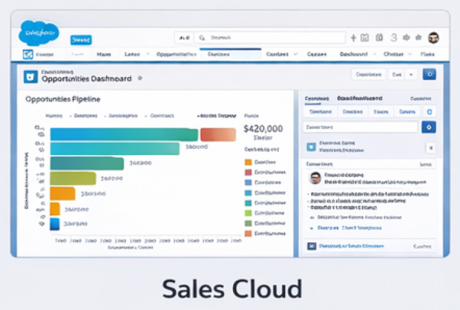Select the bold second tab in side panel

360,98
